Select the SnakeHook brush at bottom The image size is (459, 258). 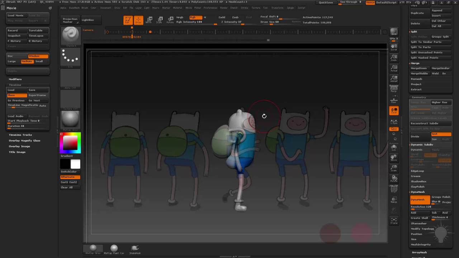(135, 249)
